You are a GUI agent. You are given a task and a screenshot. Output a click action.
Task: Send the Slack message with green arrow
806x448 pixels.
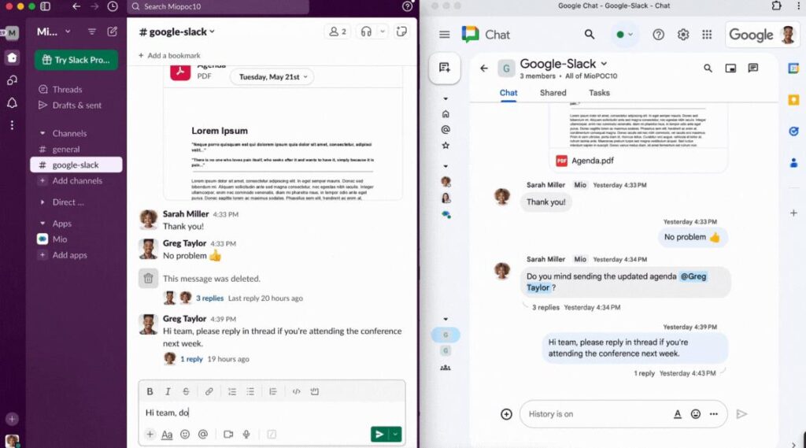379,434
